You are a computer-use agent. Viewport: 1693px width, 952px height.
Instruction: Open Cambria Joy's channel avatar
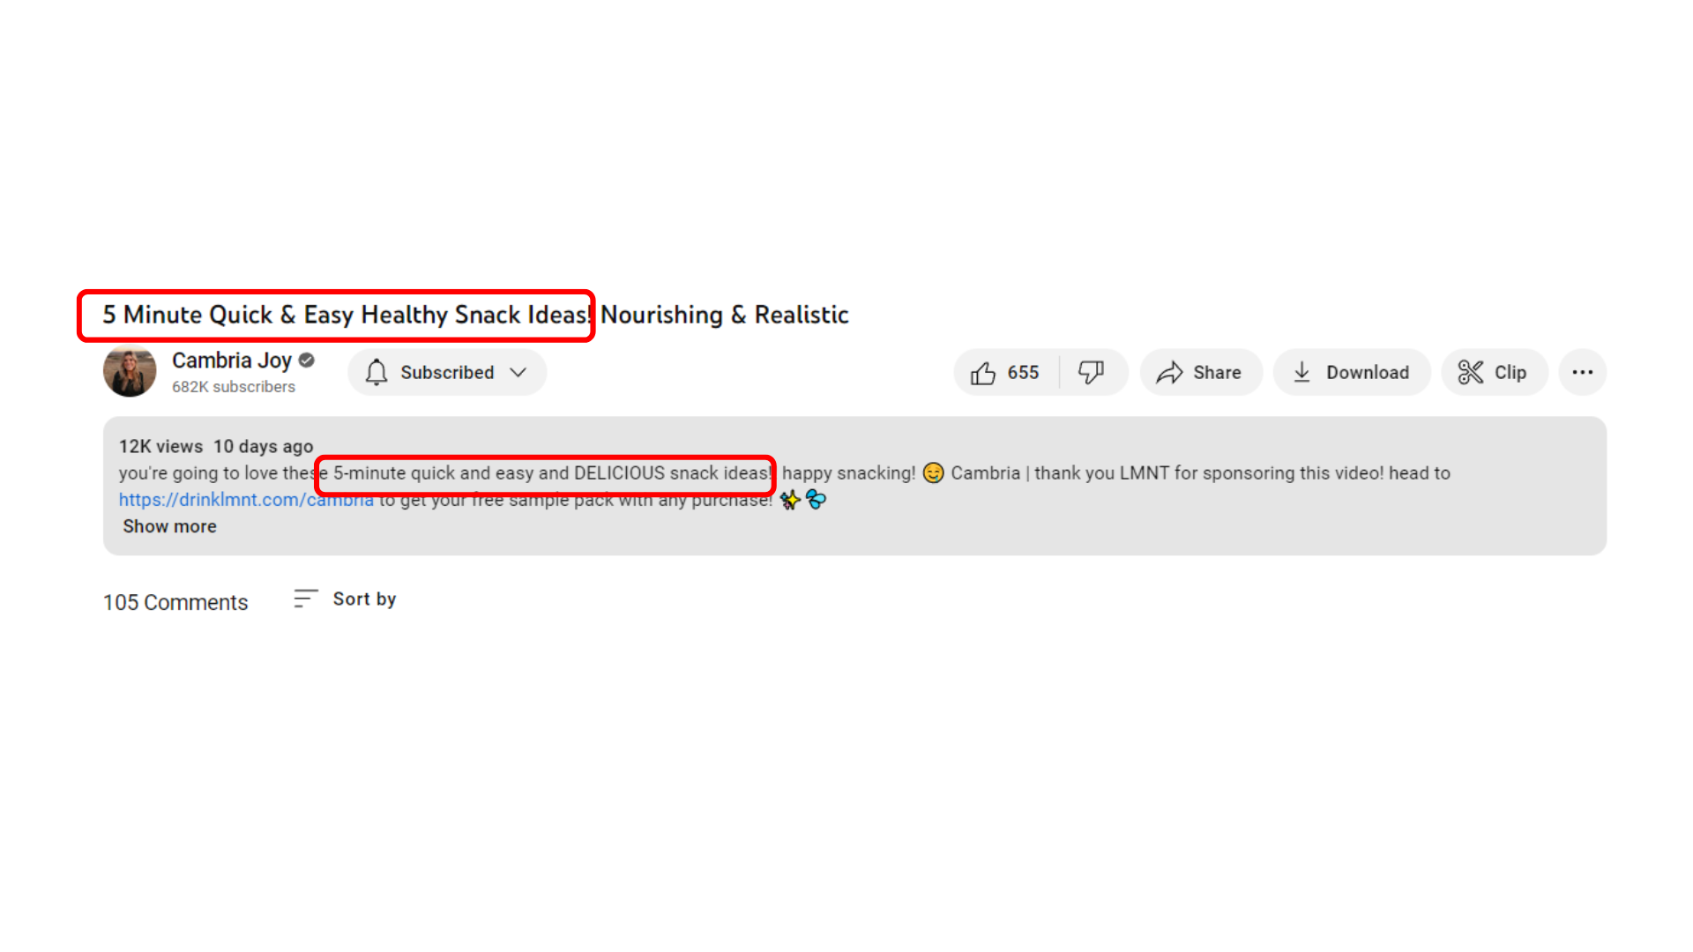[x=130, y=371]
